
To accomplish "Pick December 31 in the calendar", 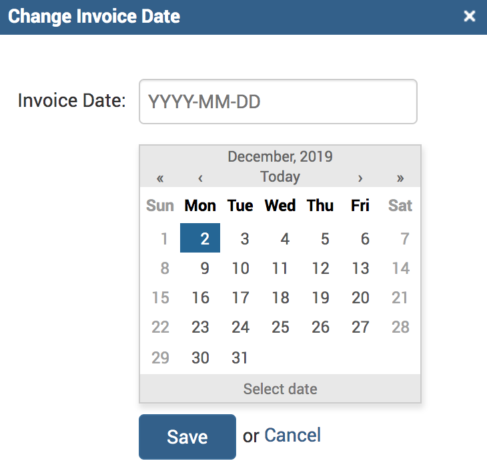I will (240, 357).
